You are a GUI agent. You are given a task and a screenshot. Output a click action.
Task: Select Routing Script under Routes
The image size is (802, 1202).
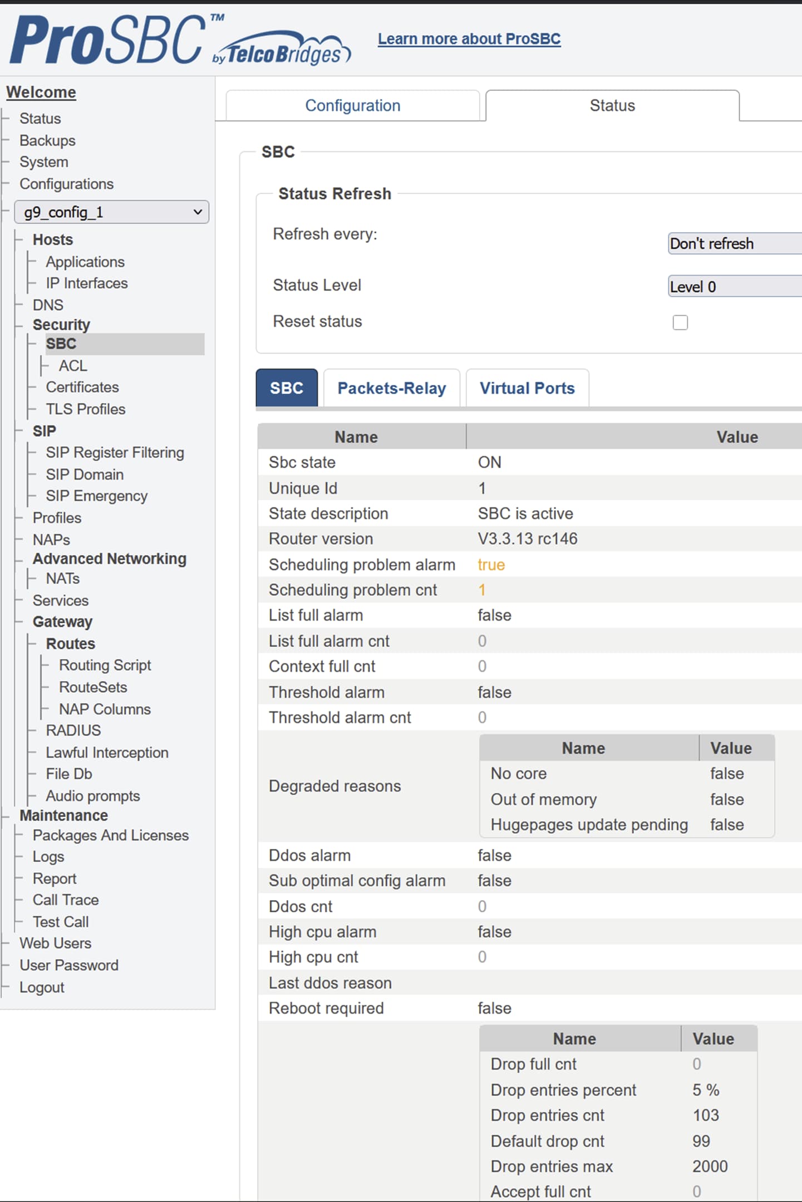[x=105, y=666]
